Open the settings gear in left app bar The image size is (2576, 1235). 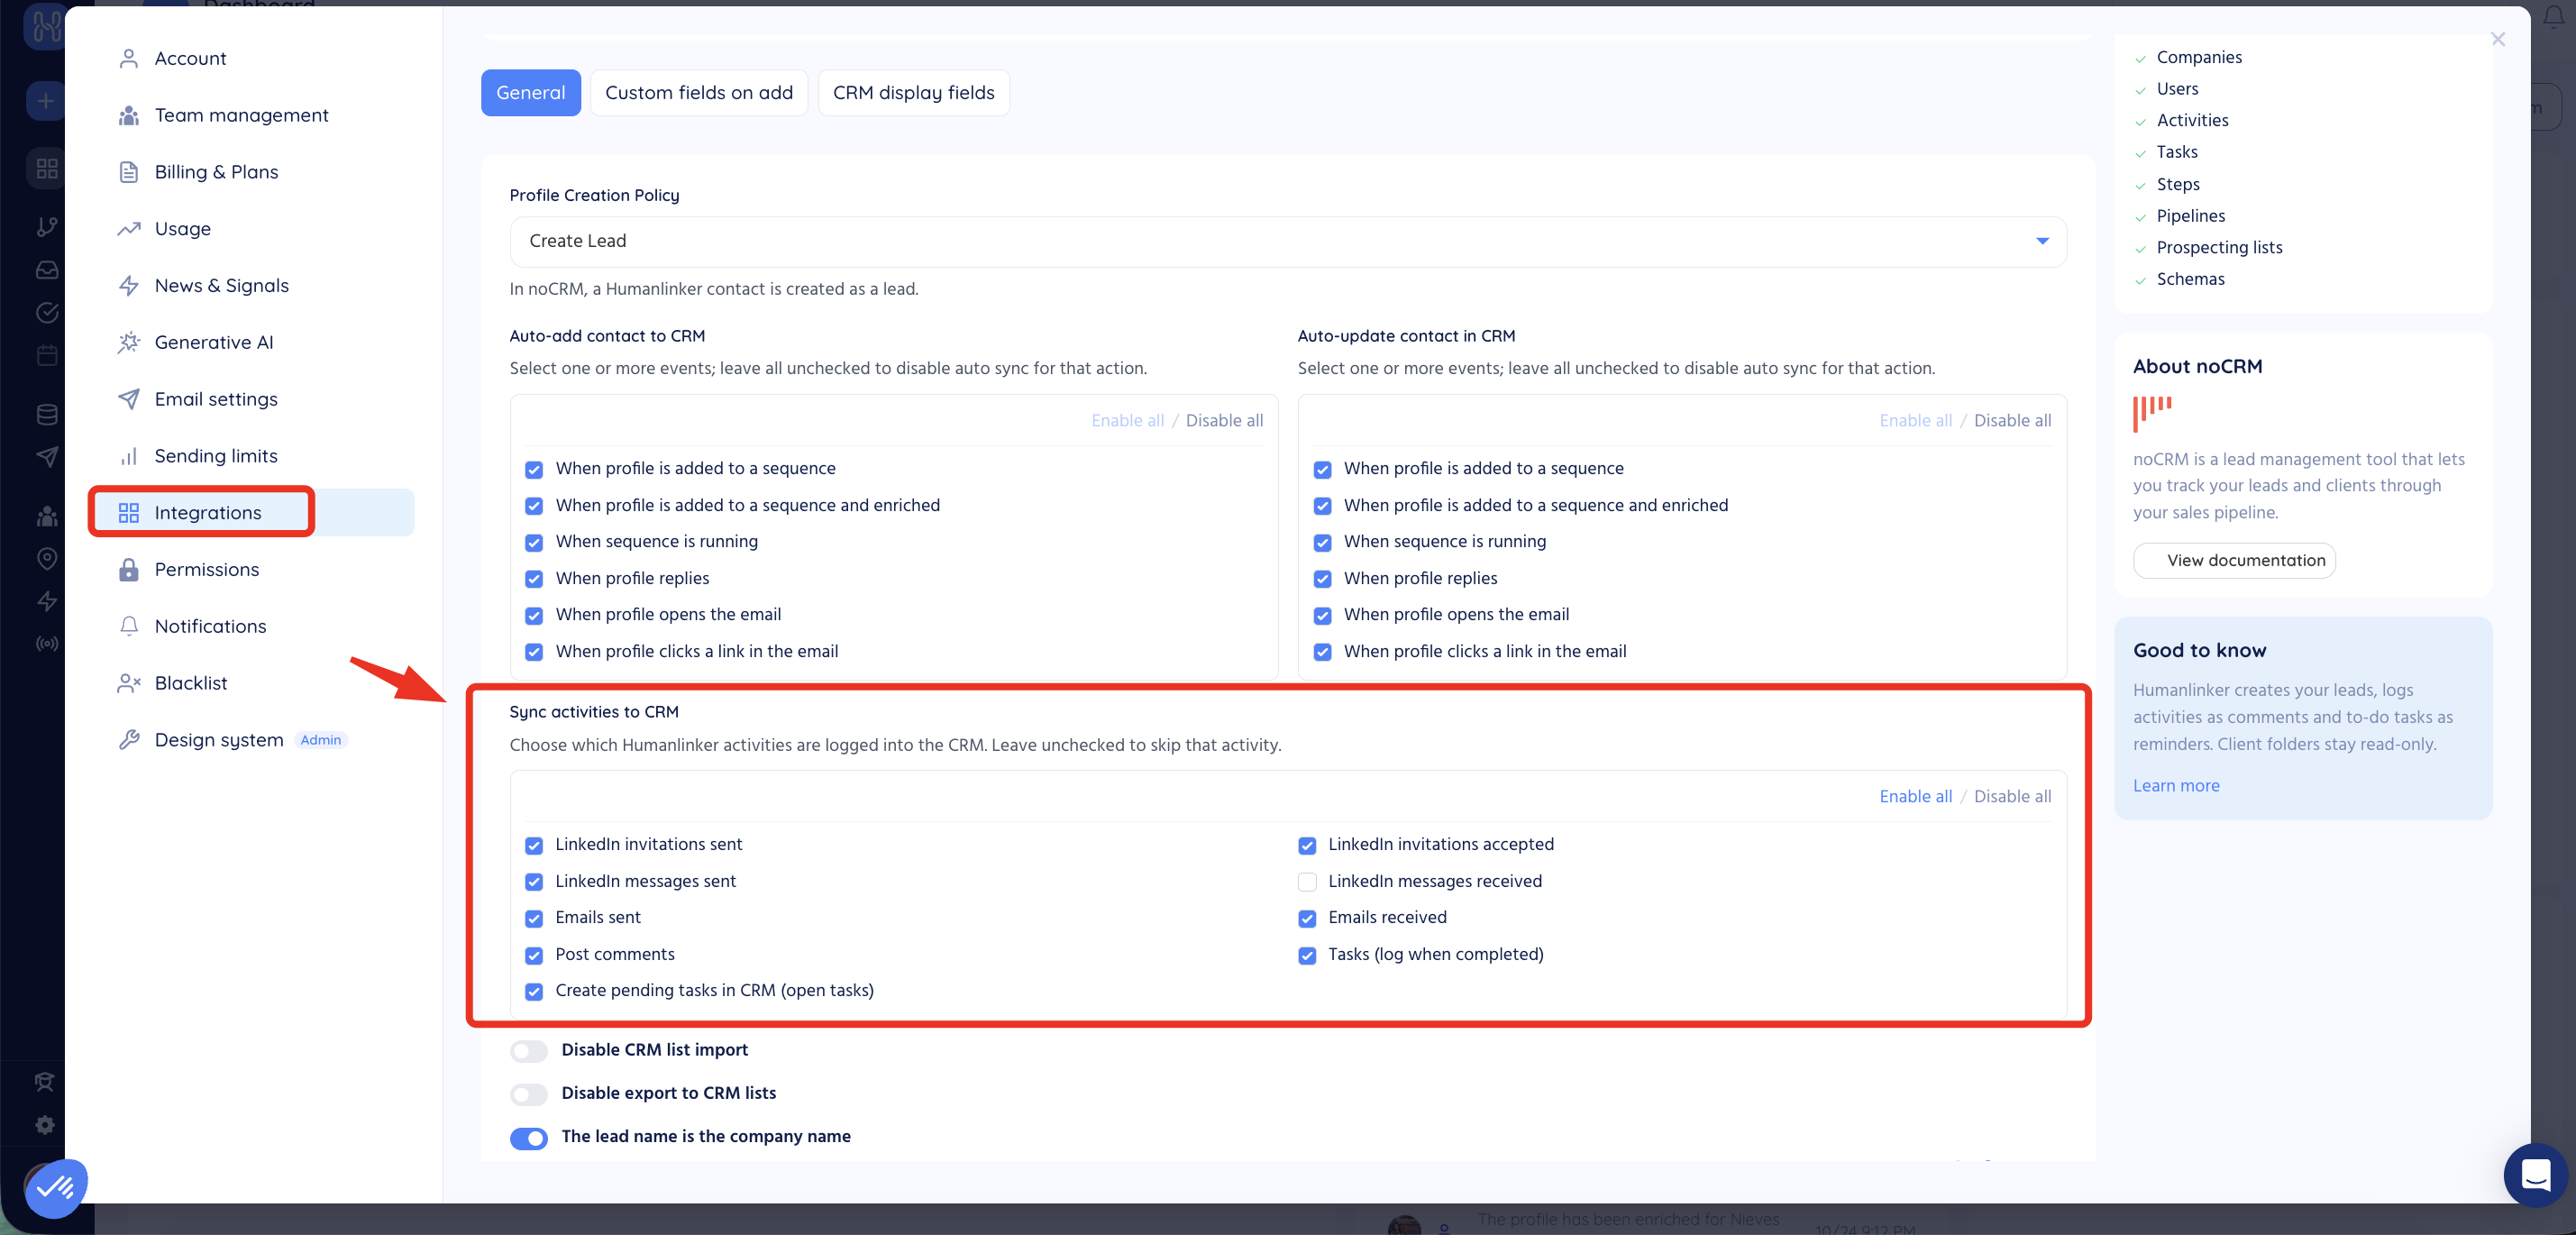coord(45,1125)
